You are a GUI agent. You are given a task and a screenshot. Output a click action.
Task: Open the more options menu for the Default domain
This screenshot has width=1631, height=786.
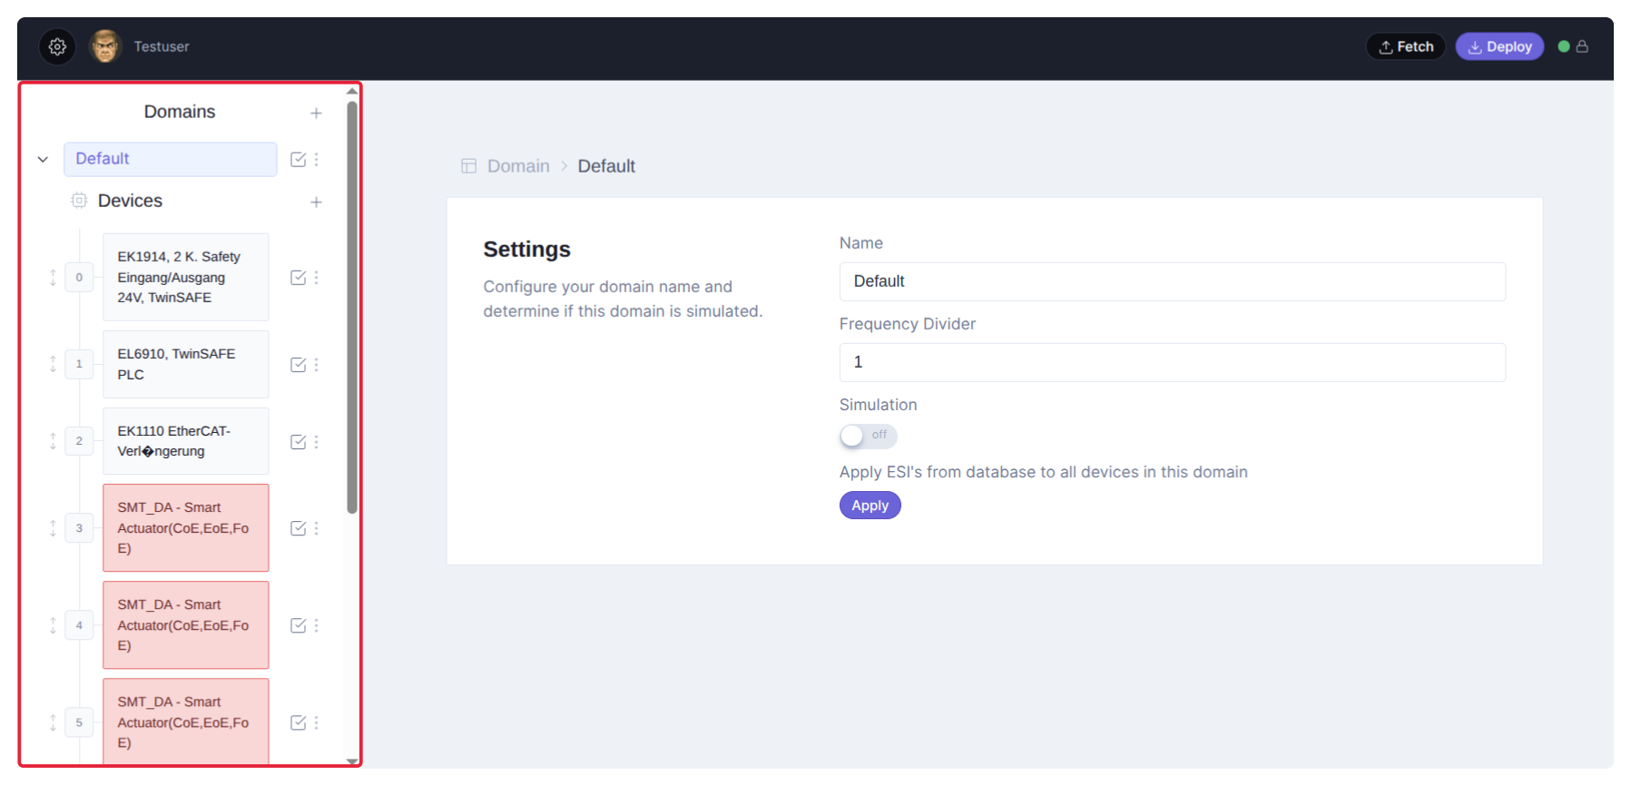coord(317,160)
